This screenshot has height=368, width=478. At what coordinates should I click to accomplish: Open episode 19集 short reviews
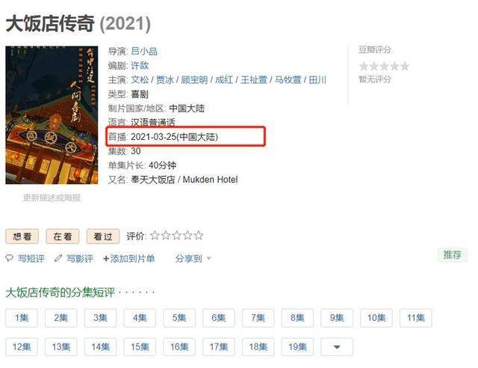(297, 347)
